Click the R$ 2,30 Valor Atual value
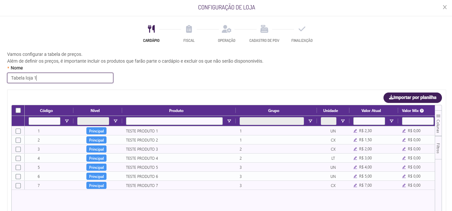The width and height of the screenshot is (452, 211). (366, 131)
